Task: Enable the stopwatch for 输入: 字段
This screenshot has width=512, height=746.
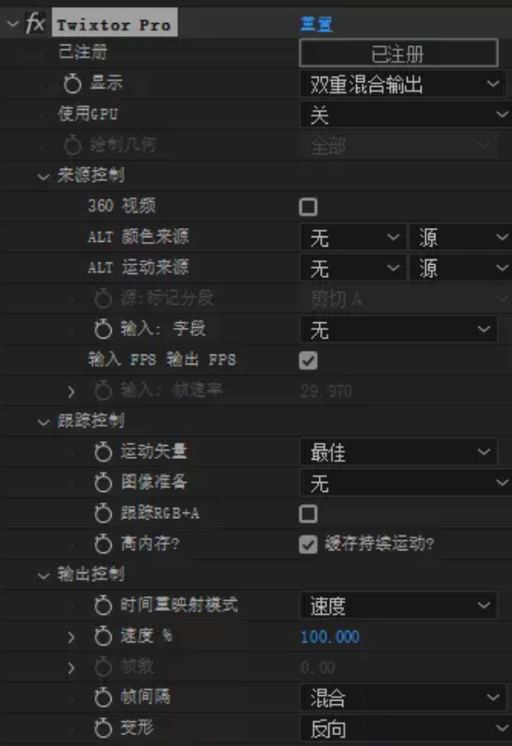Action: tap(102, 329)
